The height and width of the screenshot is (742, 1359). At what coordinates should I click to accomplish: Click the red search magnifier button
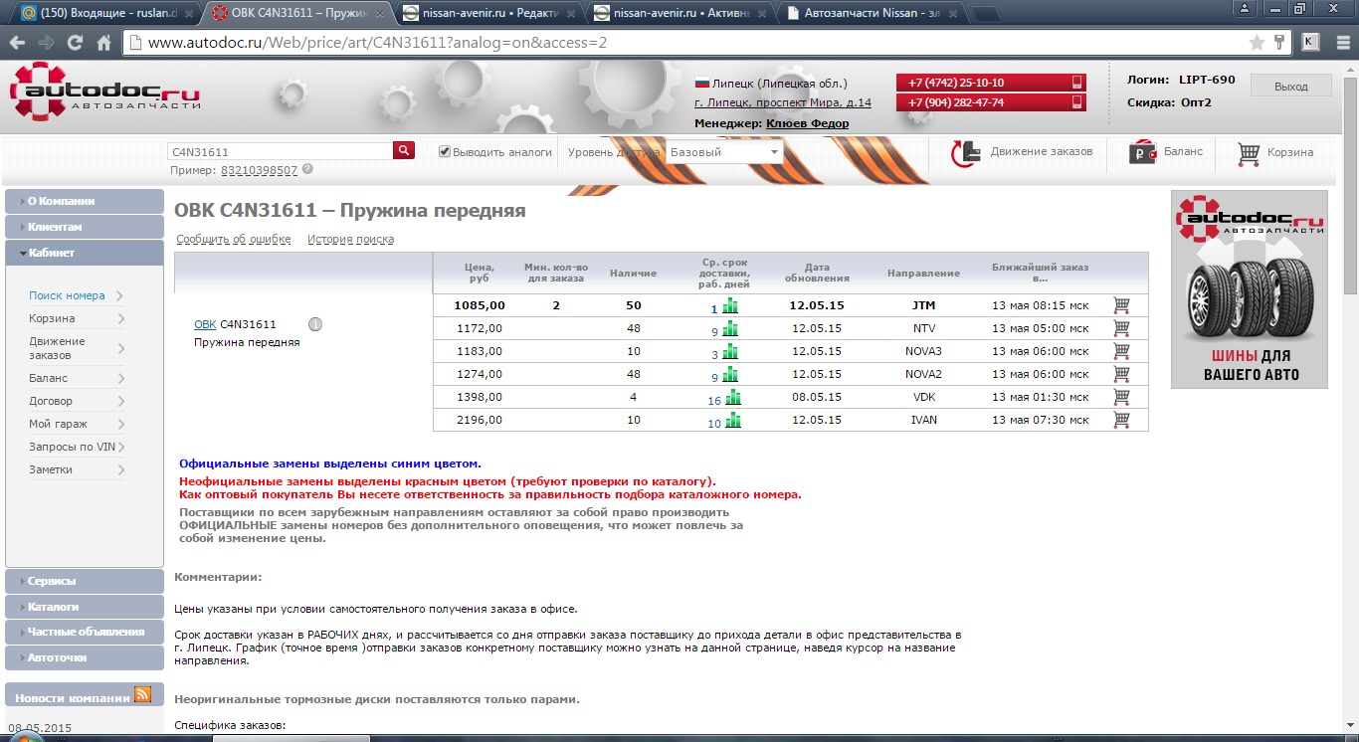pyautogui.click(x=404, y=151)
